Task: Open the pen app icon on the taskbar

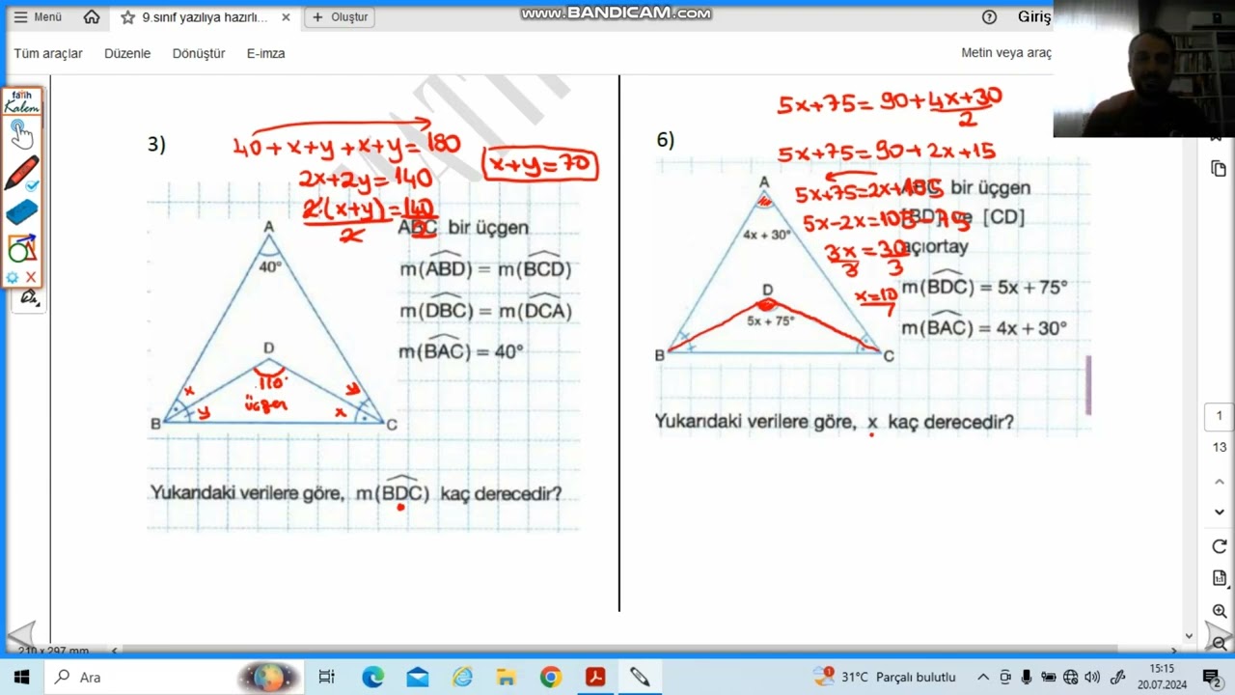Action: 640,677
